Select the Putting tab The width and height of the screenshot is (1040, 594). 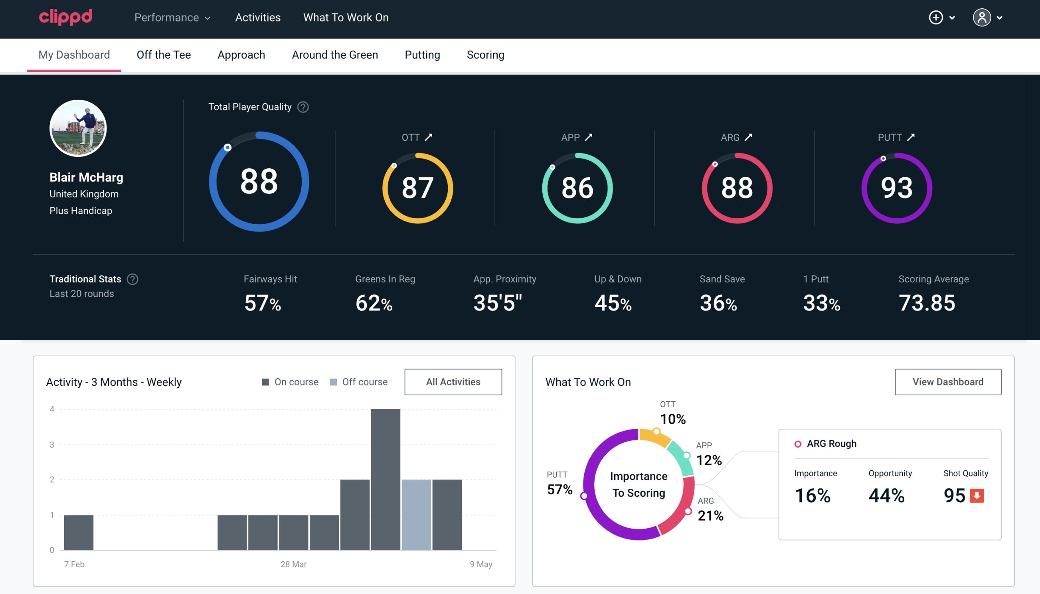point(422,54)
